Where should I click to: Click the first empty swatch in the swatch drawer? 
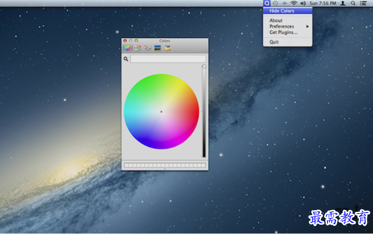[126, 166]
